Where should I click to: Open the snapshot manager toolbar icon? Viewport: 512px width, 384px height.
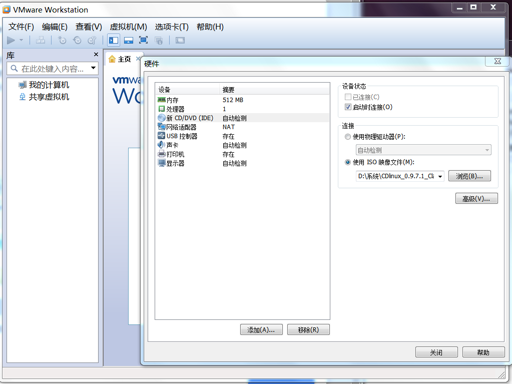92,40
